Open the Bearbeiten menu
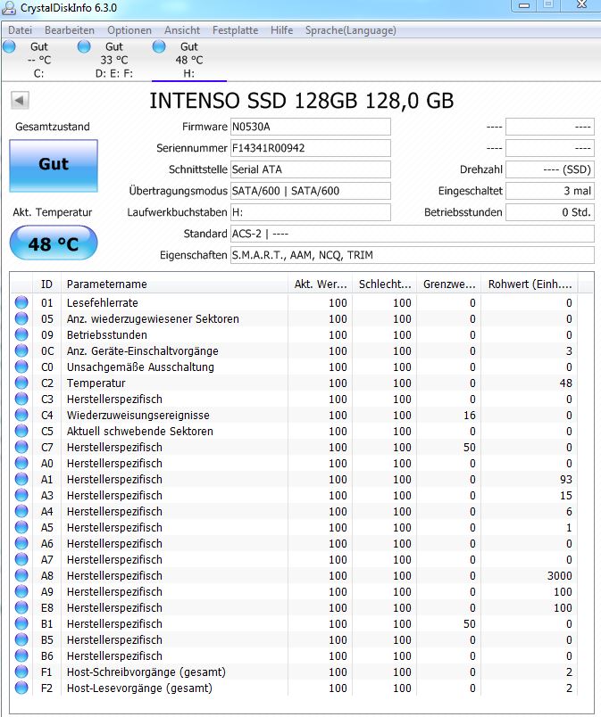 click(70, 30)
